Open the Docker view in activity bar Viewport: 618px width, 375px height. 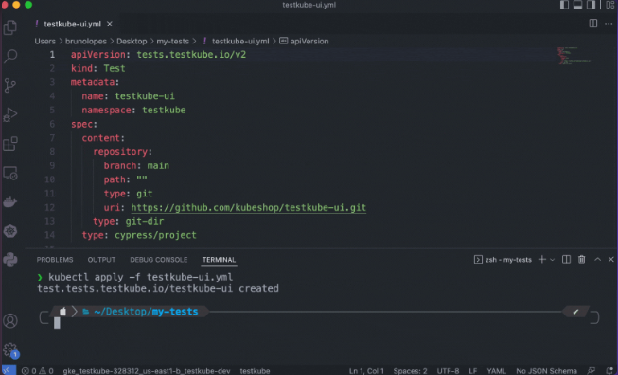coord(10,202)
